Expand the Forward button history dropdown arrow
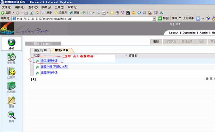Viewport: 215px width, 132px height. point(22,13)
